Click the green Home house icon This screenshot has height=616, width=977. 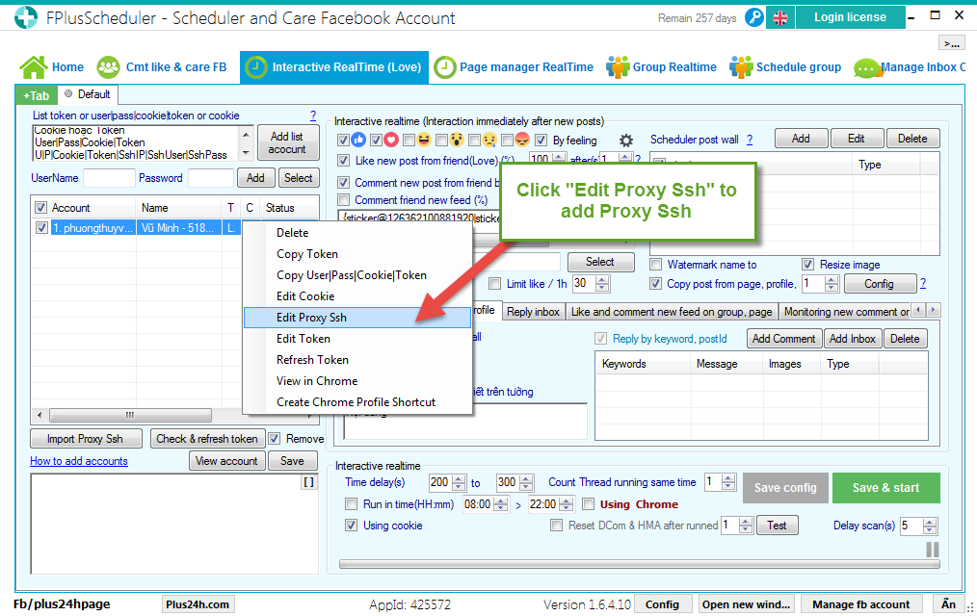34,67
